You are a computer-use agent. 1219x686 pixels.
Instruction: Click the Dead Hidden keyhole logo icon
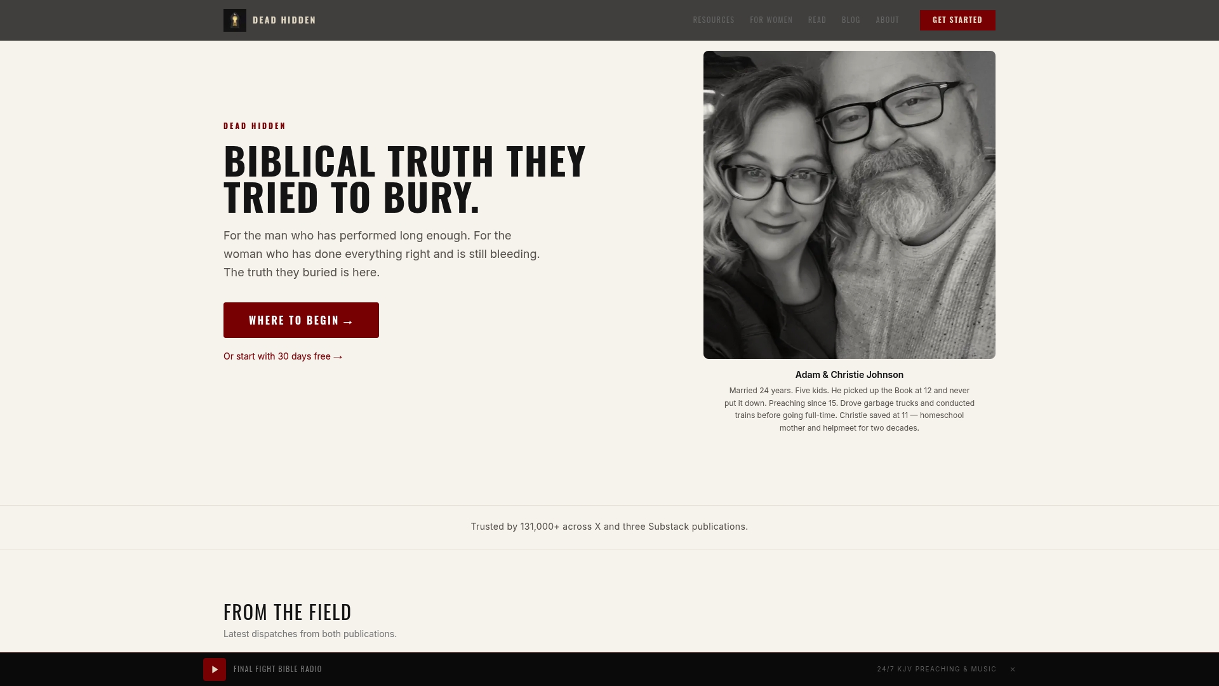pyautogui.click(x=234, y=20)
